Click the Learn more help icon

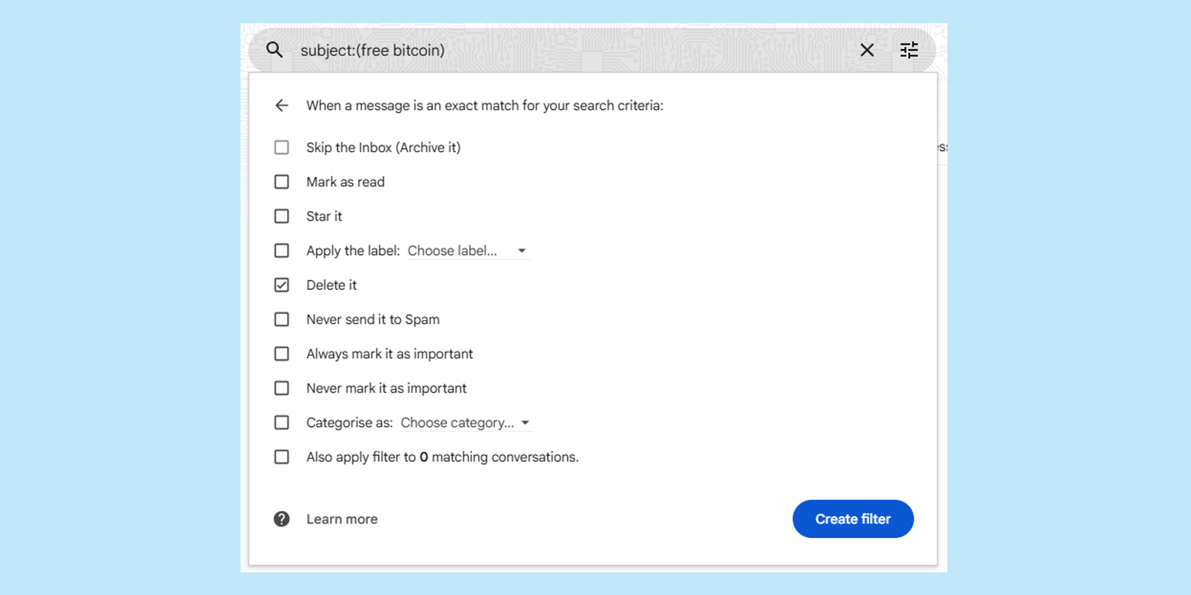coord(281,519)
